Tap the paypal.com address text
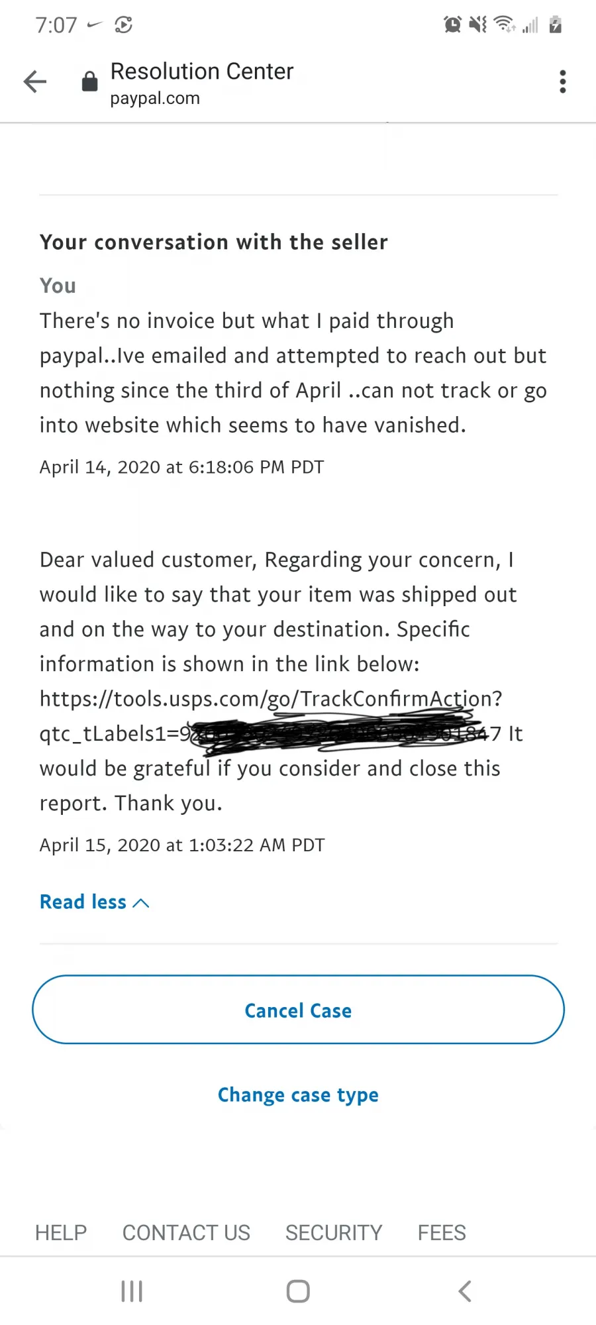The height and width of the screenshot is (1325, 596). pyautogui.click(x=155, y=99)
